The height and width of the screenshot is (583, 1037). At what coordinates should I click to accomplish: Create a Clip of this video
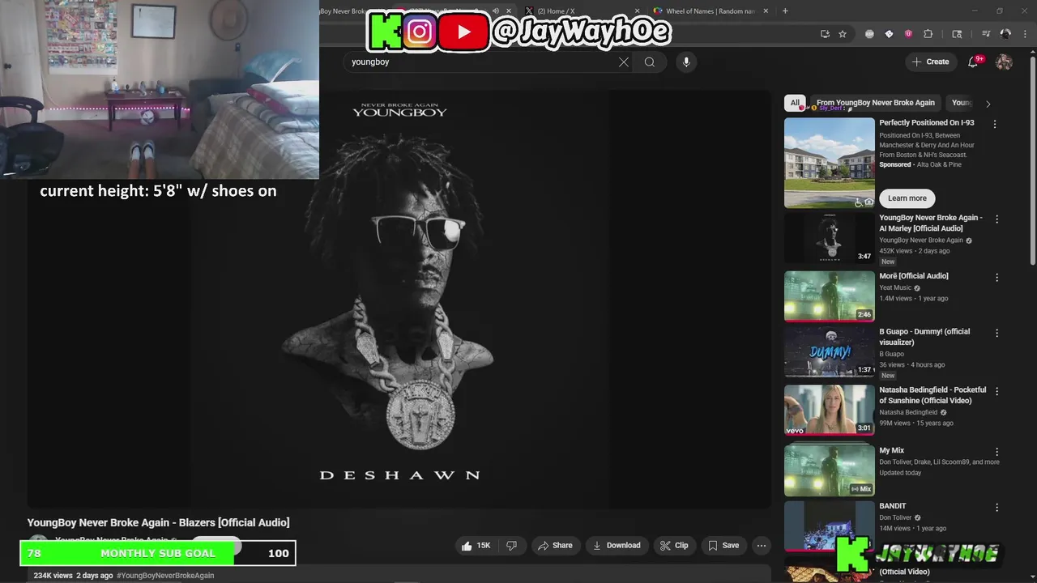pos(674,546)
